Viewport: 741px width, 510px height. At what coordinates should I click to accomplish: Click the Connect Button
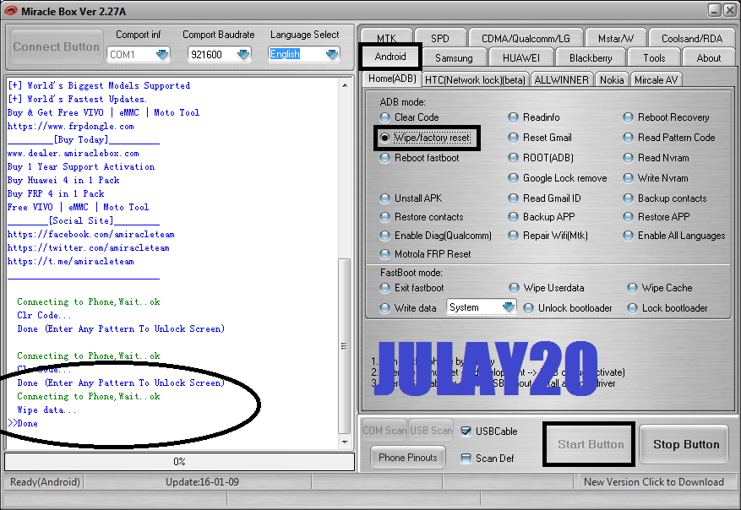tap(56, 46)
